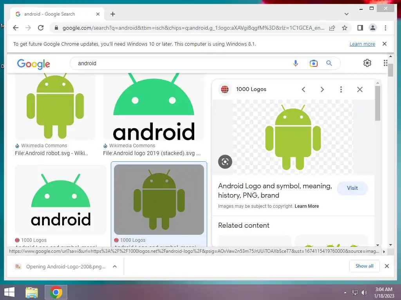Close the android - Google Search tab
The height and width of the screenshot is (300, 401).
tap(98, 14)
